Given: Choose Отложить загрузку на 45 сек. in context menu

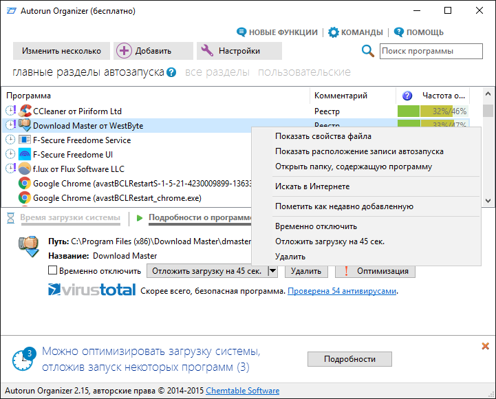Looking at the screenshot, I should point(330,241).
